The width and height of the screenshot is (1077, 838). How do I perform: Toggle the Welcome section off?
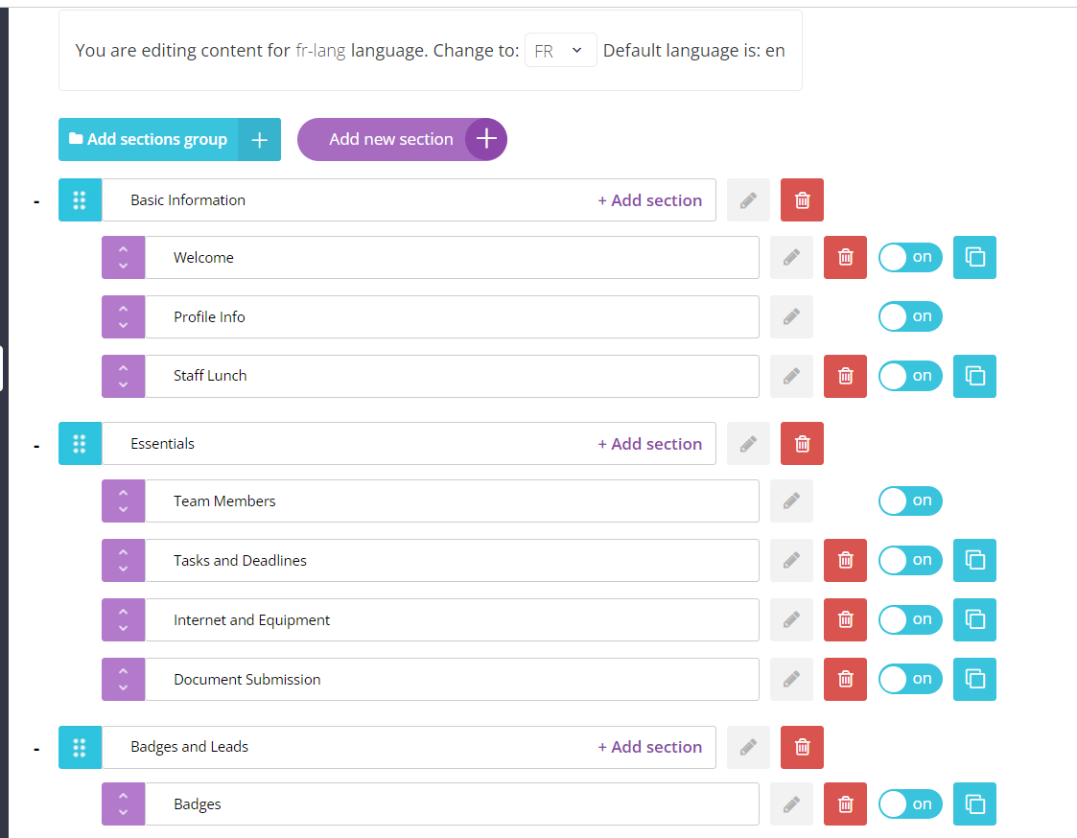click(x=910, y=258)
